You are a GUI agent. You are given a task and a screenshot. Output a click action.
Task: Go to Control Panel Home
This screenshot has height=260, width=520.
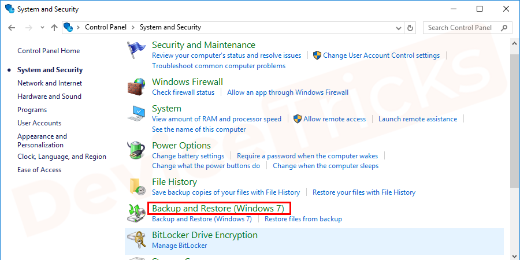point(49,51)
